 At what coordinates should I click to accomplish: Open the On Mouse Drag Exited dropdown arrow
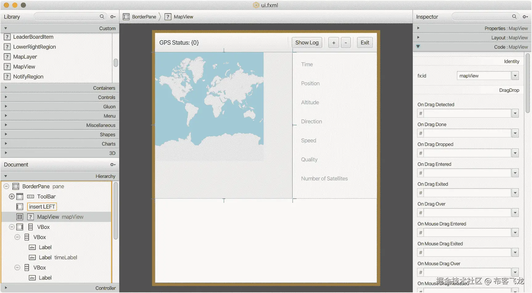tap(515, 253)
